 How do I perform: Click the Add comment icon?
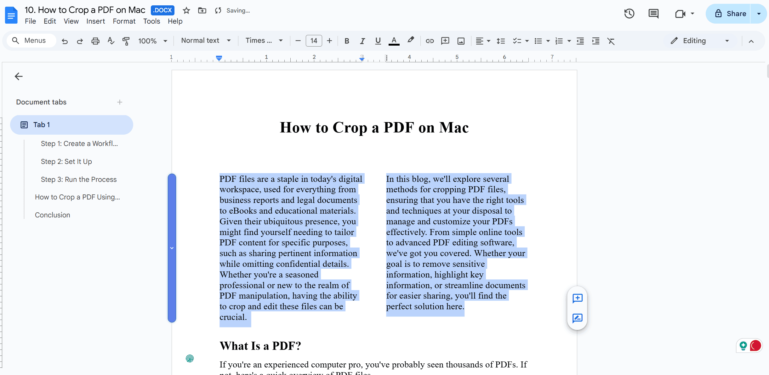click(x=577, y=298)
